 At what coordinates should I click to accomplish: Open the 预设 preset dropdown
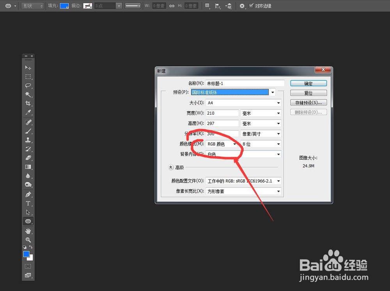[x=272, y=92]
